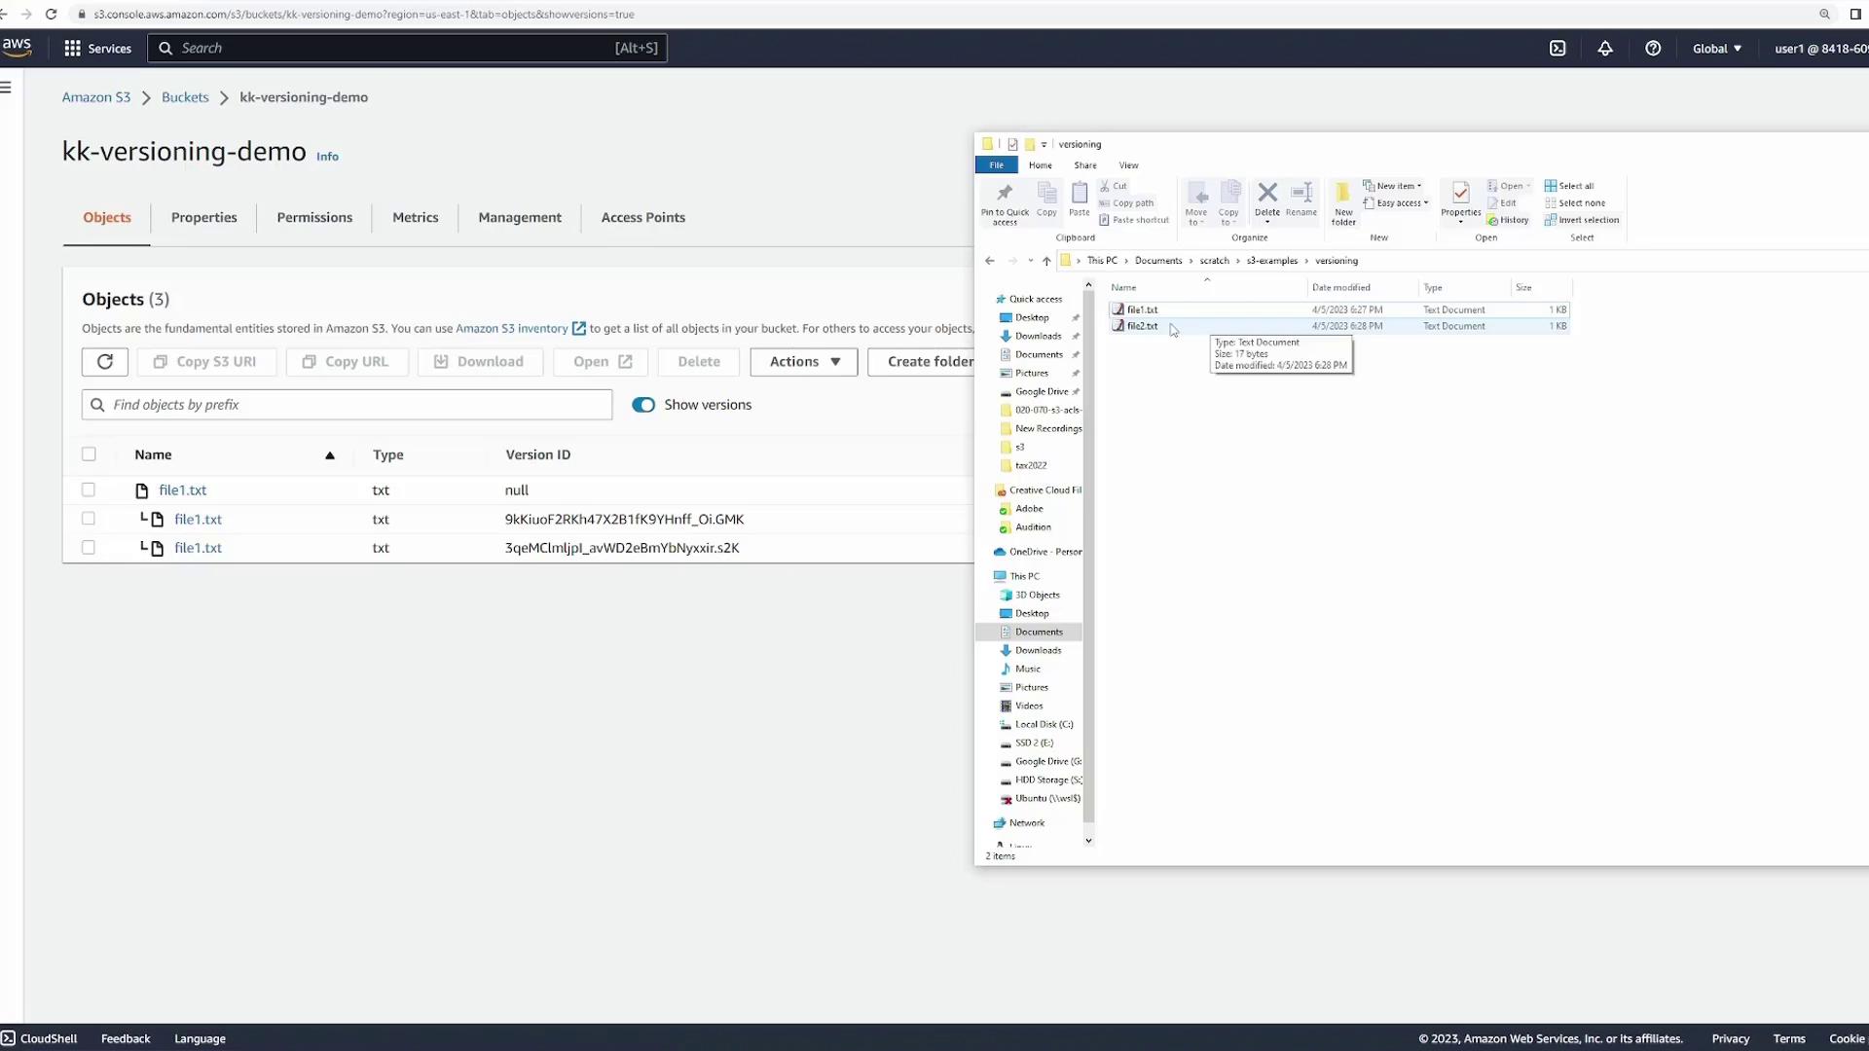Viewport: 1869px width, 1051px height.
Task: Follow the Amazon S3 inventory link
Action: 512,329
